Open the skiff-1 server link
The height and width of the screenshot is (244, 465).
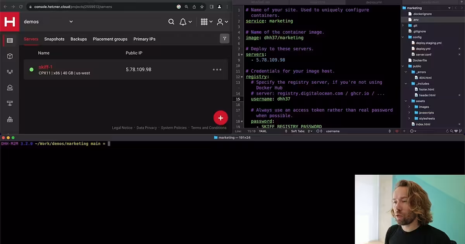tap(45, 67)
